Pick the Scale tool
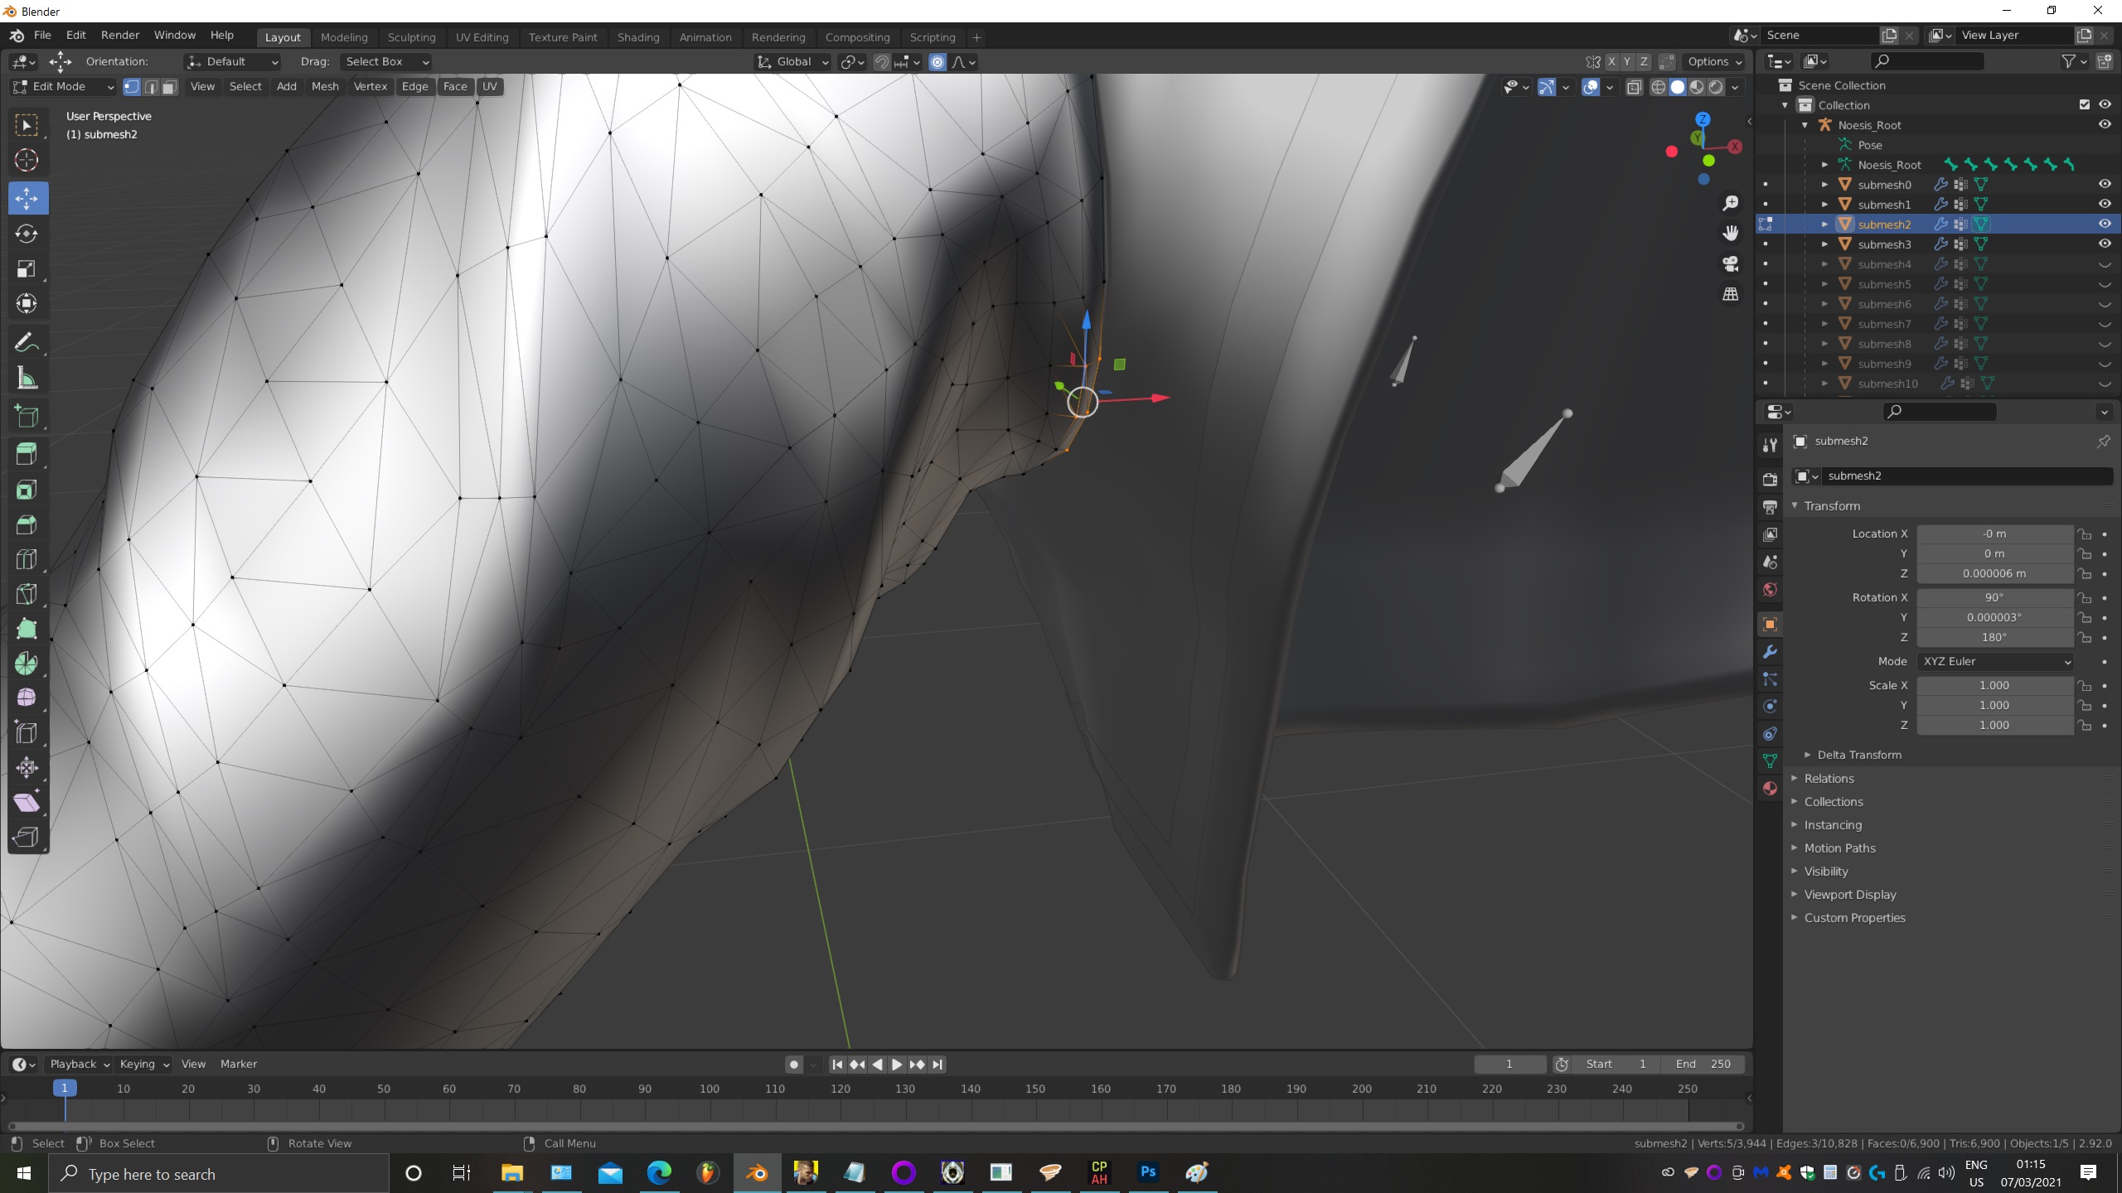The width and height of the screenshot is (2122, 1193). click(27, 268)
